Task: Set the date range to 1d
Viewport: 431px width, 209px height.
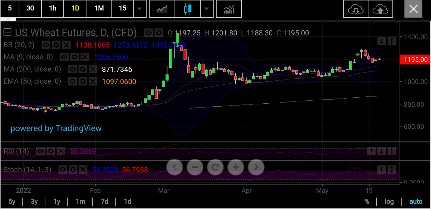Action: click(128, 201)
